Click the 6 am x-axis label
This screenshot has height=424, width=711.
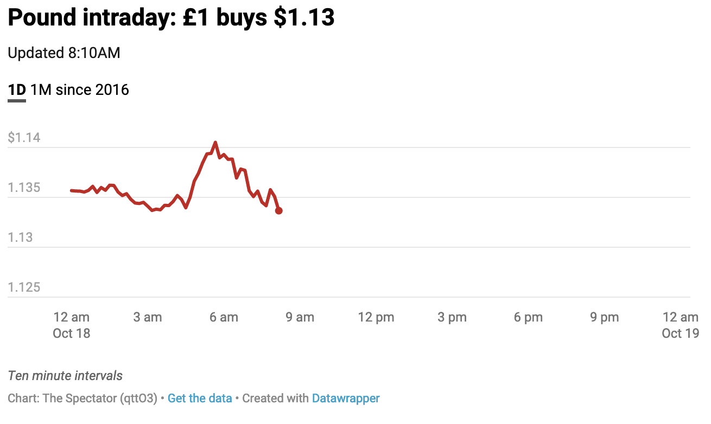pos(224,317)
